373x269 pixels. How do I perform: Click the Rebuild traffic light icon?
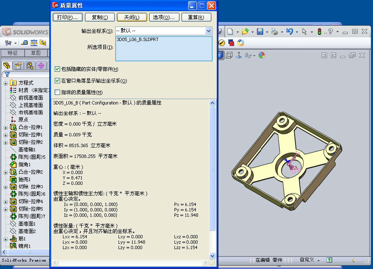(320, 32)
